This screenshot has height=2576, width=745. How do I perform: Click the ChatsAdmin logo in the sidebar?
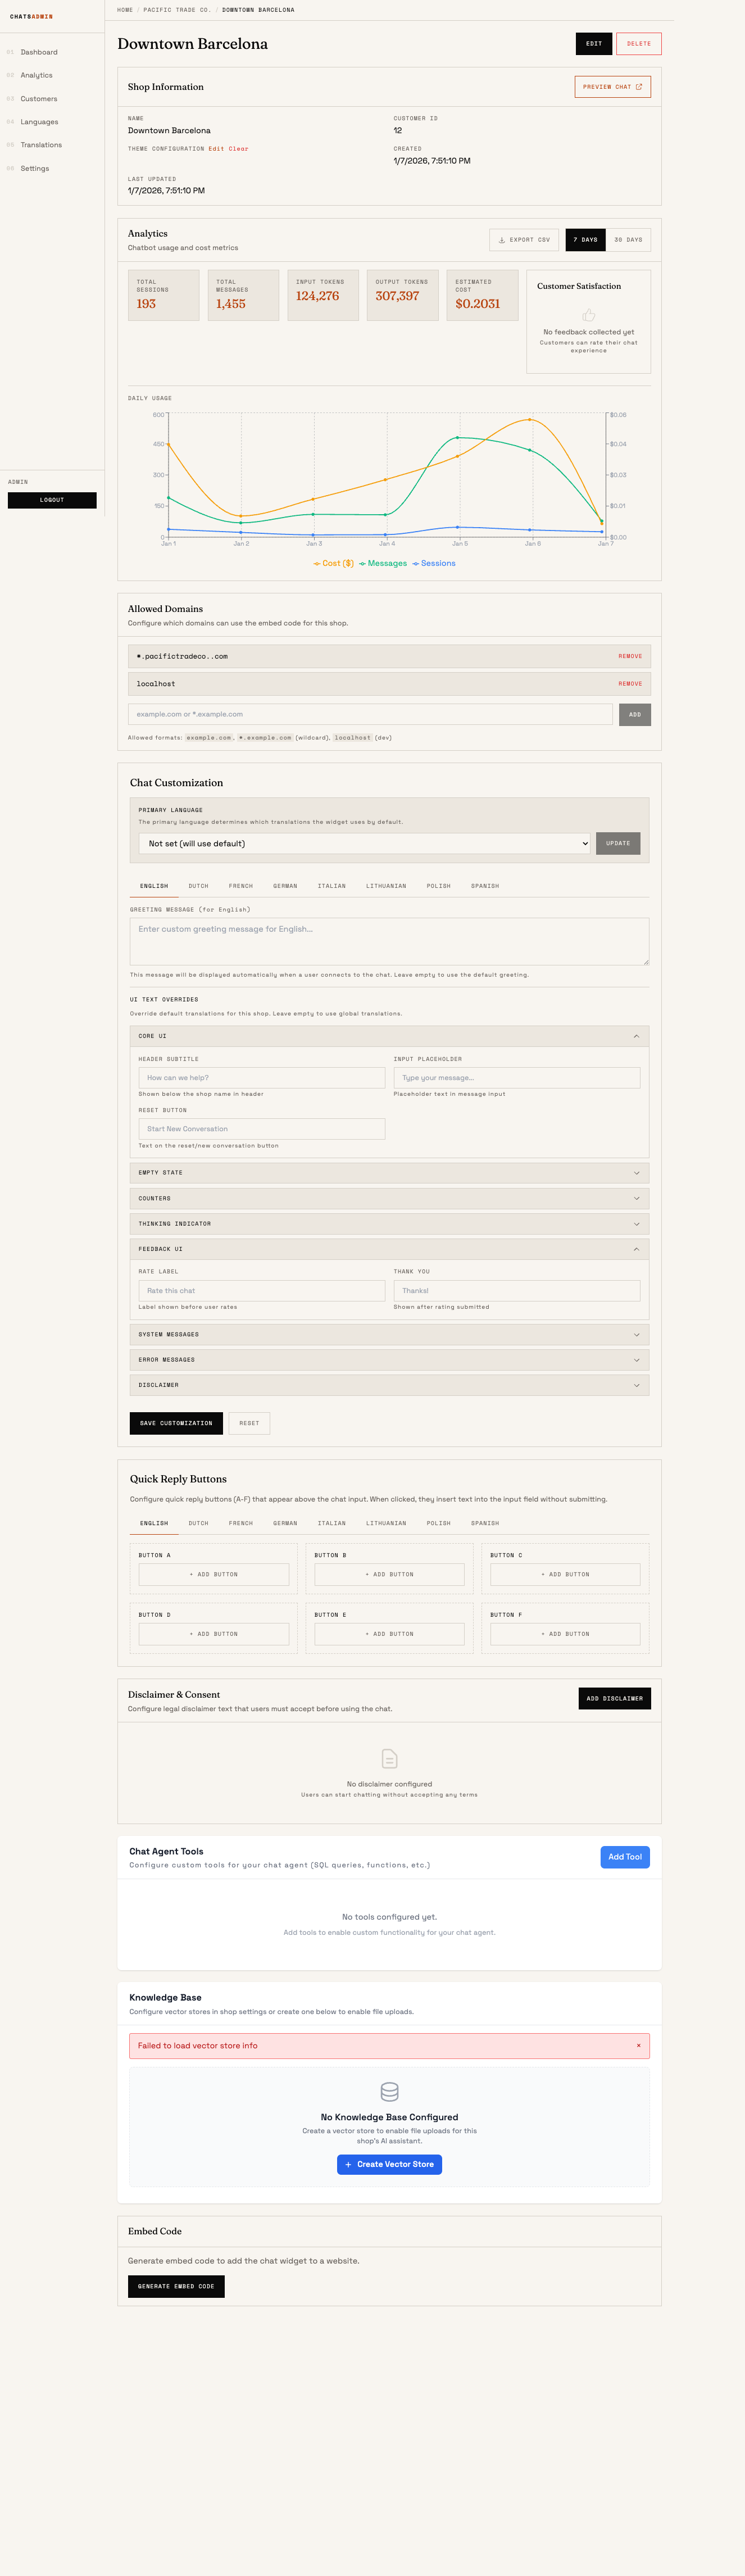pos(31,17)
